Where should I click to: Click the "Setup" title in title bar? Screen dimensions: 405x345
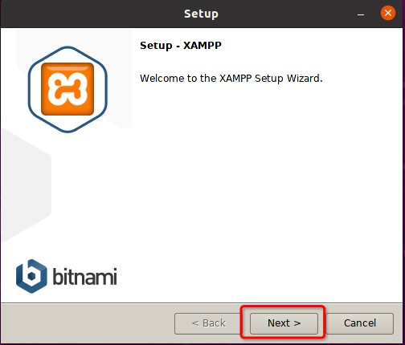coord(201,14)
